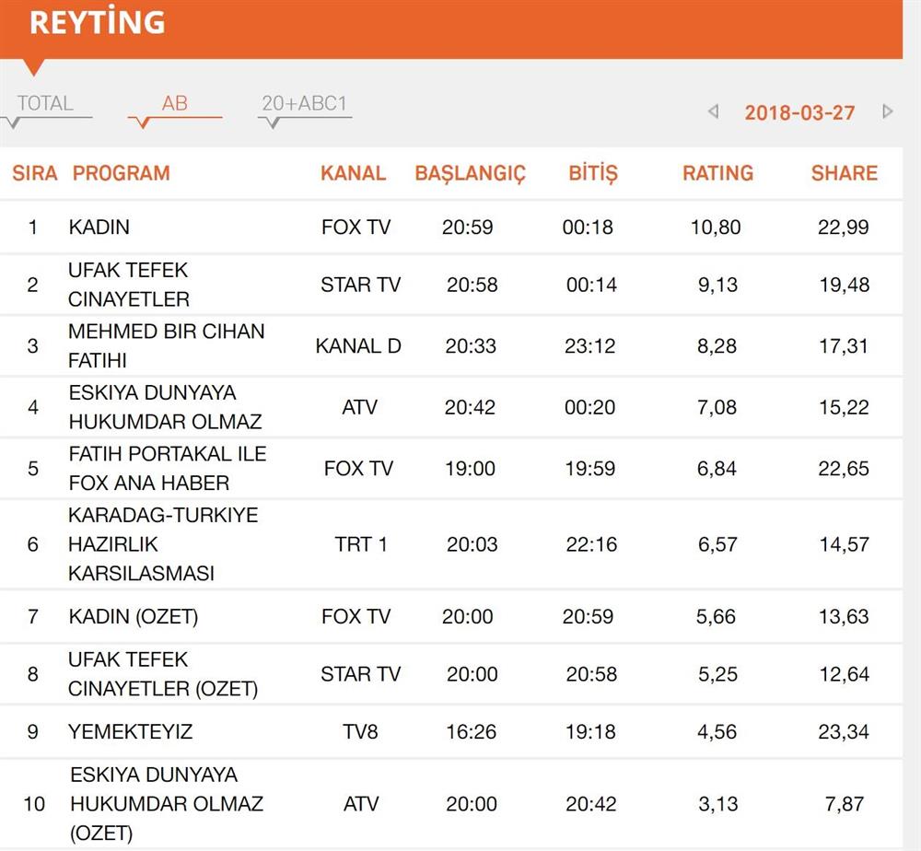Open FATIH PORTAKAL ILE FOX ANA HABER
Viewport: 921px width, 851px height.
point(167,468)
